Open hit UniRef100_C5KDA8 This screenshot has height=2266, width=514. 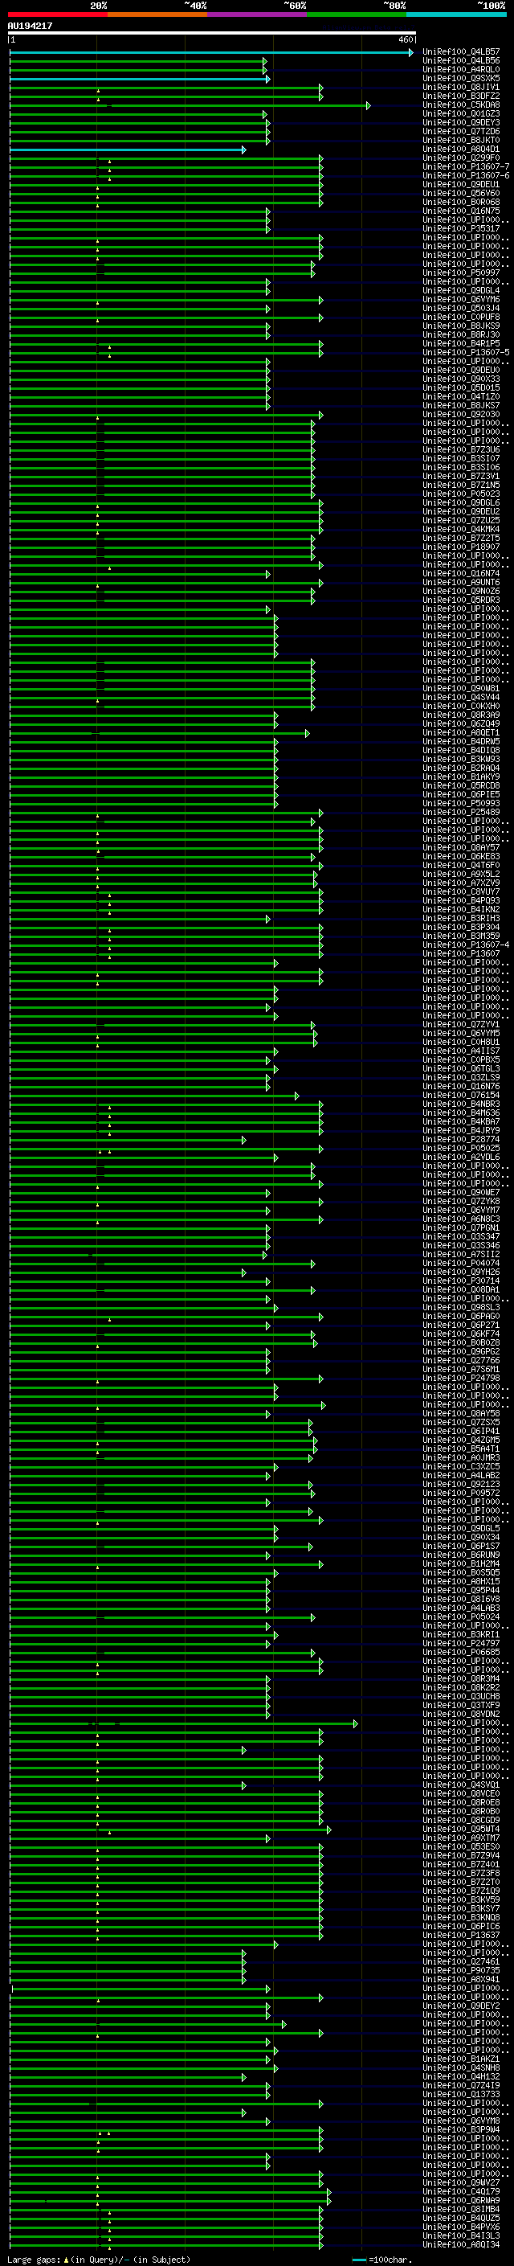(461, 104)
